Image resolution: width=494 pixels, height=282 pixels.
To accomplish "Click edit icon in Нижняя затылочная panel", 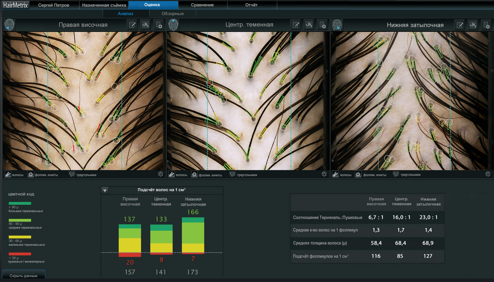I will pos(460,25).
